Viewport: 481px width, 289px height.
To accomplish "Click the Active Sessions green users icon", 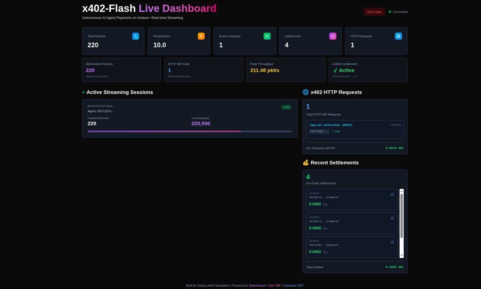I will coord(267,36).
